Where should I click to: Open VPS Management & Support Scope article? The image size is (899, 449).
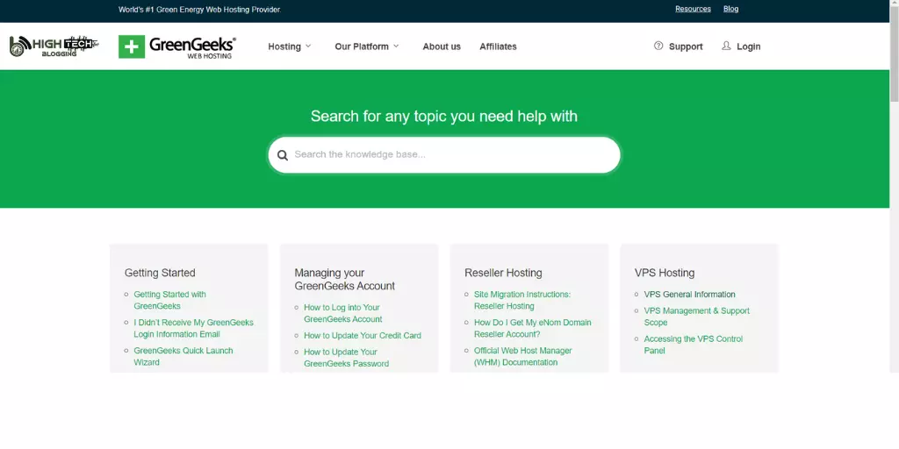coord(696,317)
